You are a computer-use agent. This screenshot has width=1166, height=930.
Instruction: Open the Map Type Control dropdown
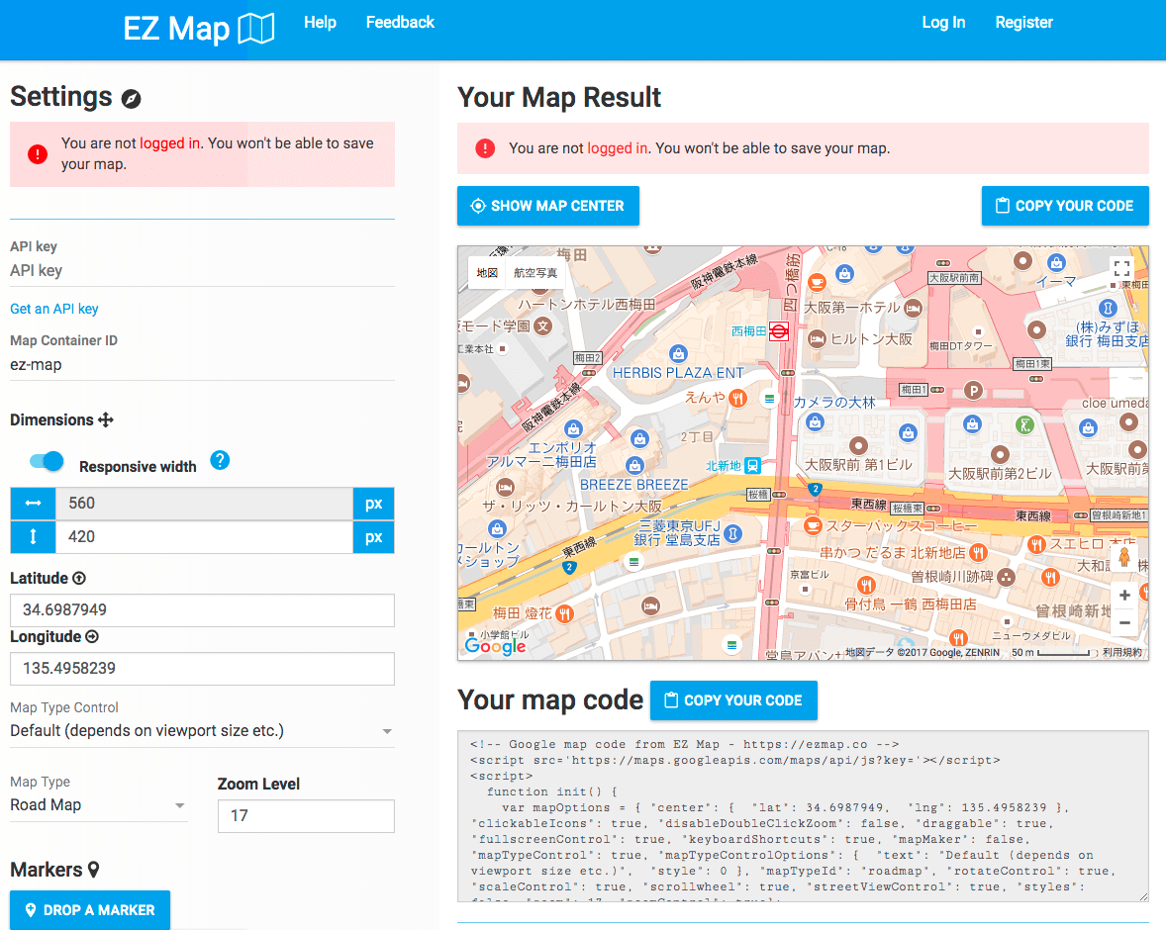pos(202,731)
